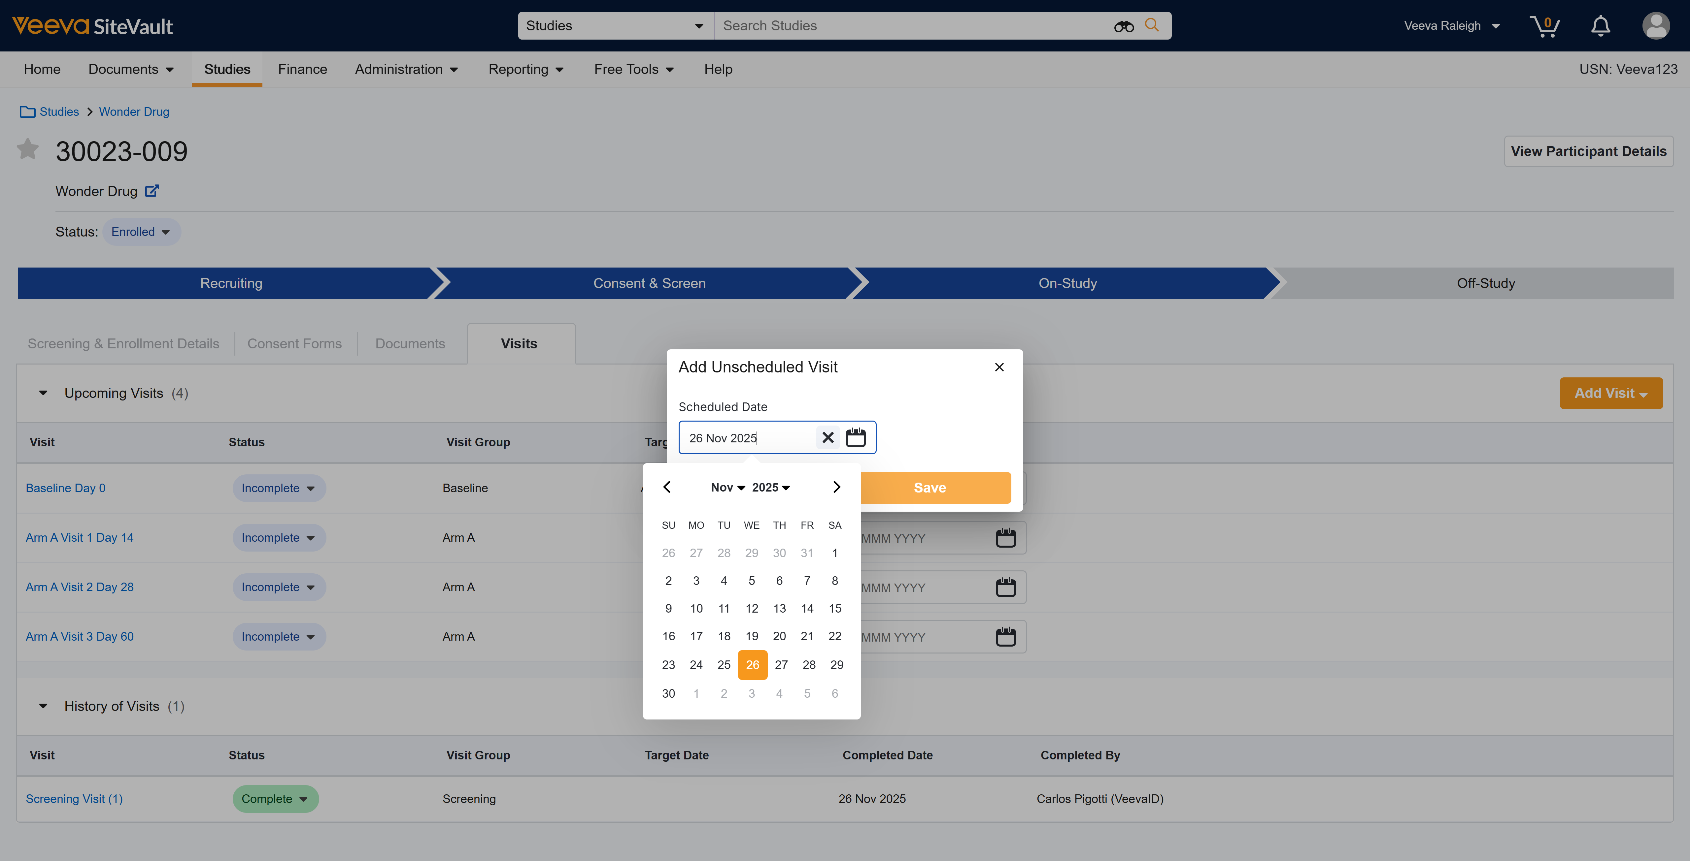Switch to the Consent Forms tab
1690x861 pixels.
[x=294, y=343]
